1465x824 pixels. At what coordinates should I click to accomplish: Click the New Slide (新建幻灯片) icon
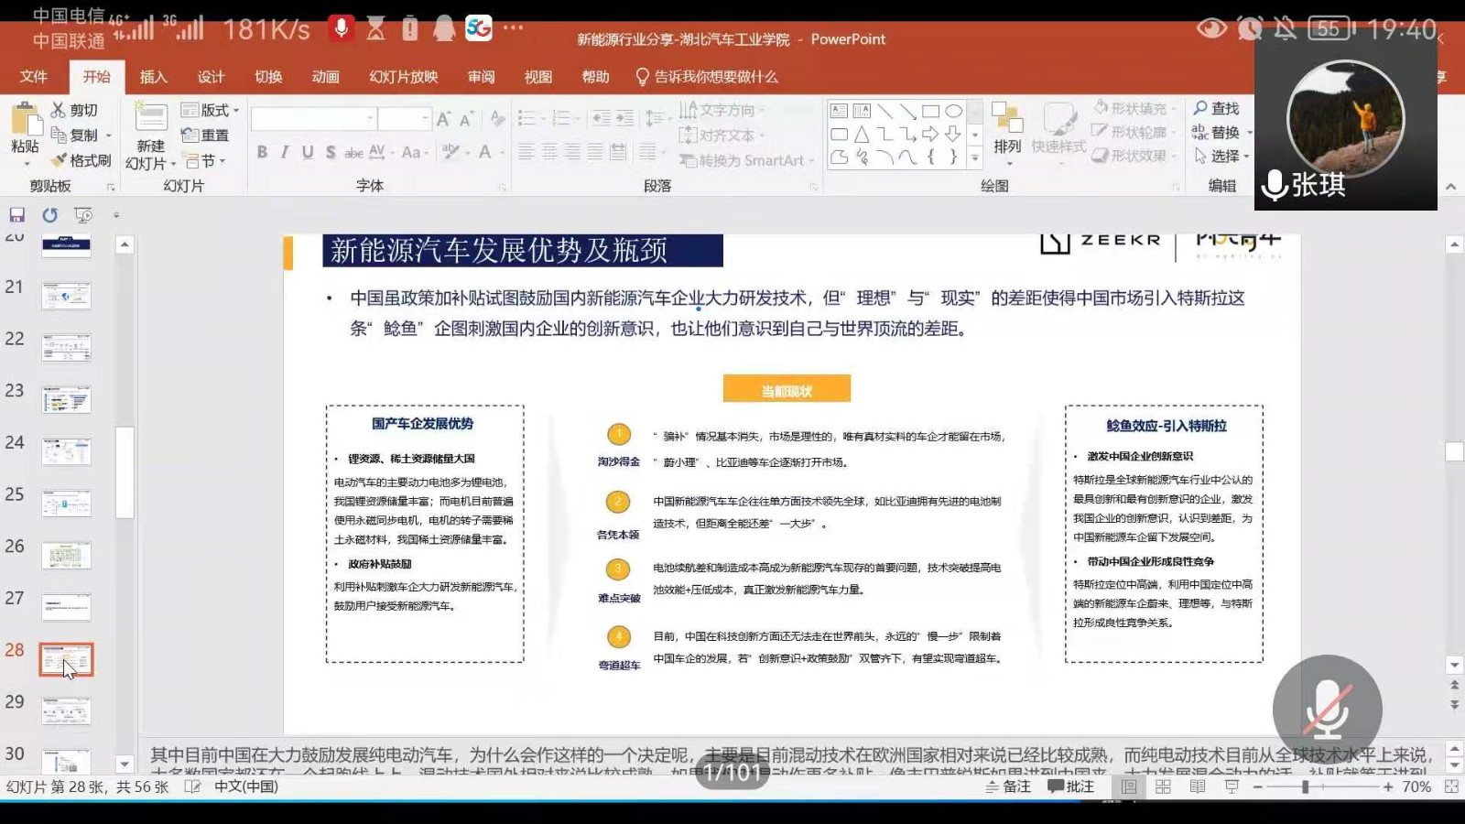coord(151,119)
